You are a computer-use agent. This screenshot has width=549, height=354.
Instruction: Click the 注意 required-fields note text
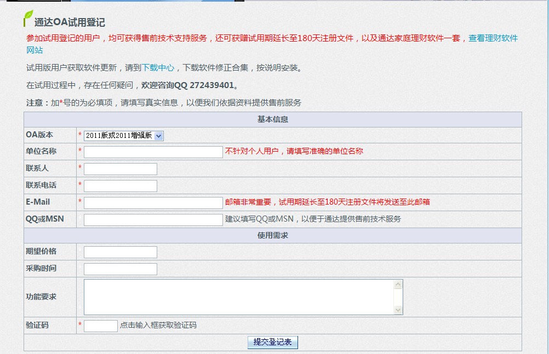(x=163, y=102)
